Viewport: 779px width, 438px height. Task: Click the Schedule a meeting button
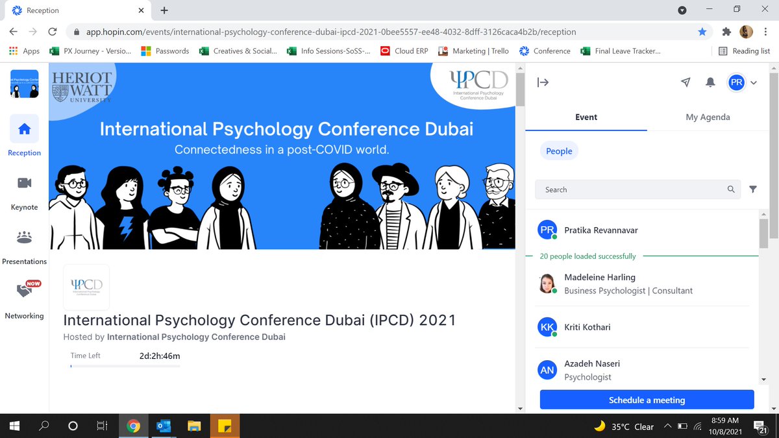pos(647,400)
